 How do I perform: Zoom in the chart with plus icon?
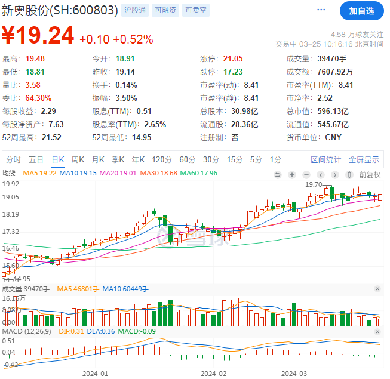292,175
